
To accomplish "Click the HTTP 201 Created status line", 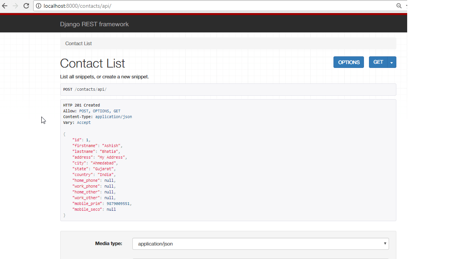I will 81,105.
